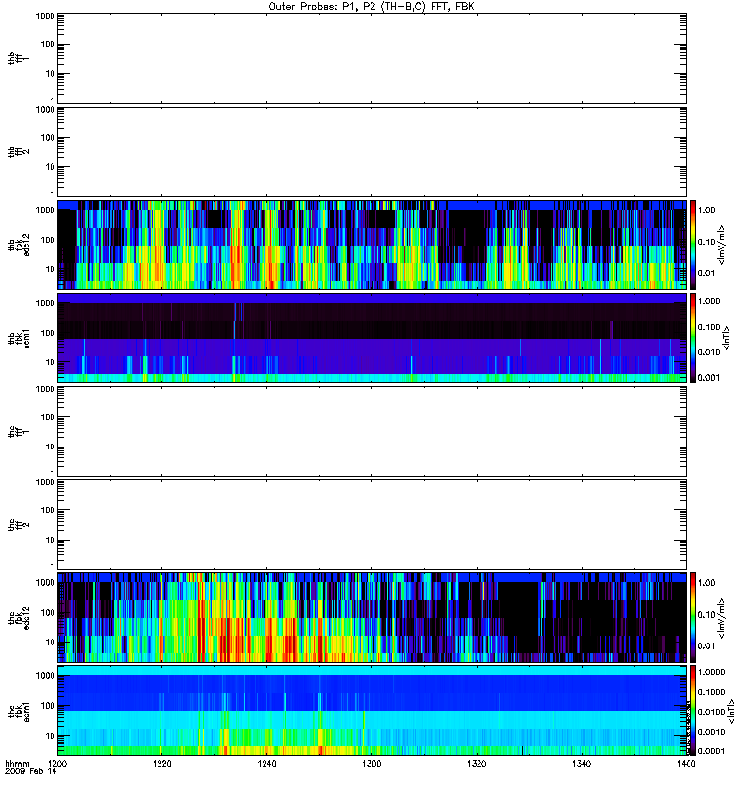The image size is (743, 792).
Task: Click the '0.10' tick on thc edc12 colorbar
Action: click(x=707, y=615)
